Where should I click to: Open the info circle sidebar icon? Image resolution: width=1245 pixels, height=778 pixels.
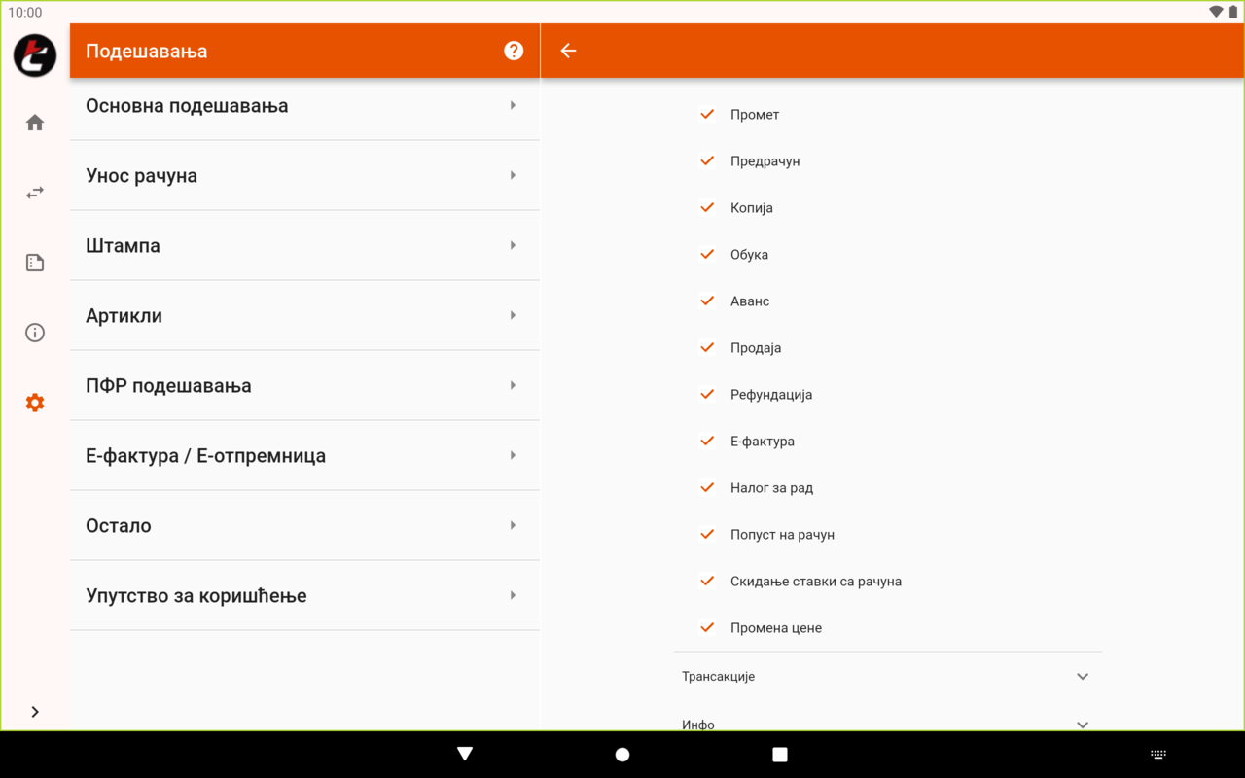click(x=35, y=333)
